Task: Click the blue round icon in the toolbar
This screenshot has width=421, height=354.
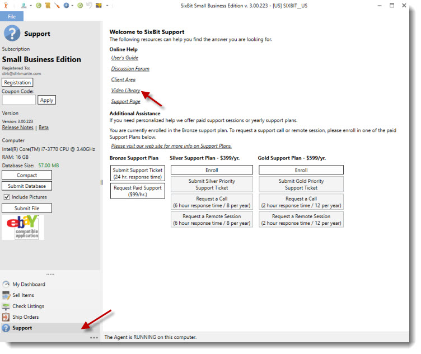Action: 66,6
